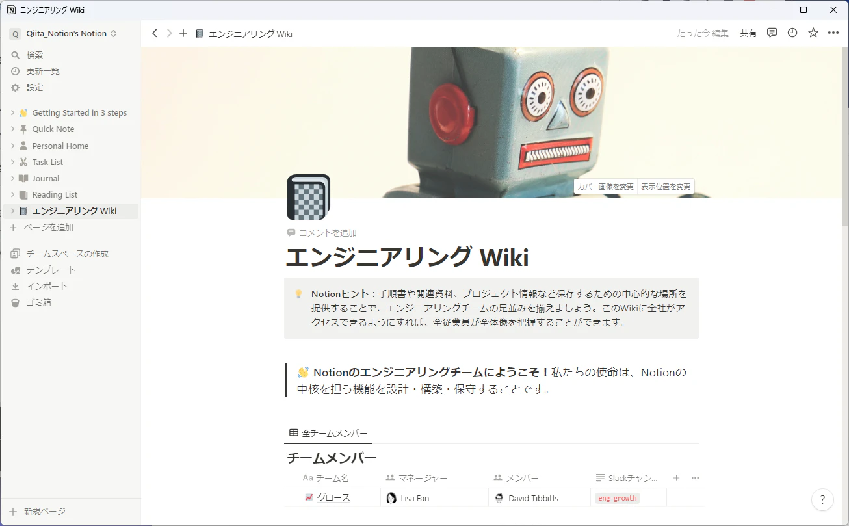Go forward with the right arrow icon
The height and width of the screenshot is (526, 849).
pyautogui.click(x=169, y=33)
